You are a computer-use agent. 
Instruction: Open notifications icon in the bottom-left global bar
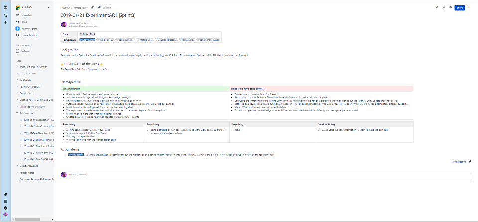point(5,194)
